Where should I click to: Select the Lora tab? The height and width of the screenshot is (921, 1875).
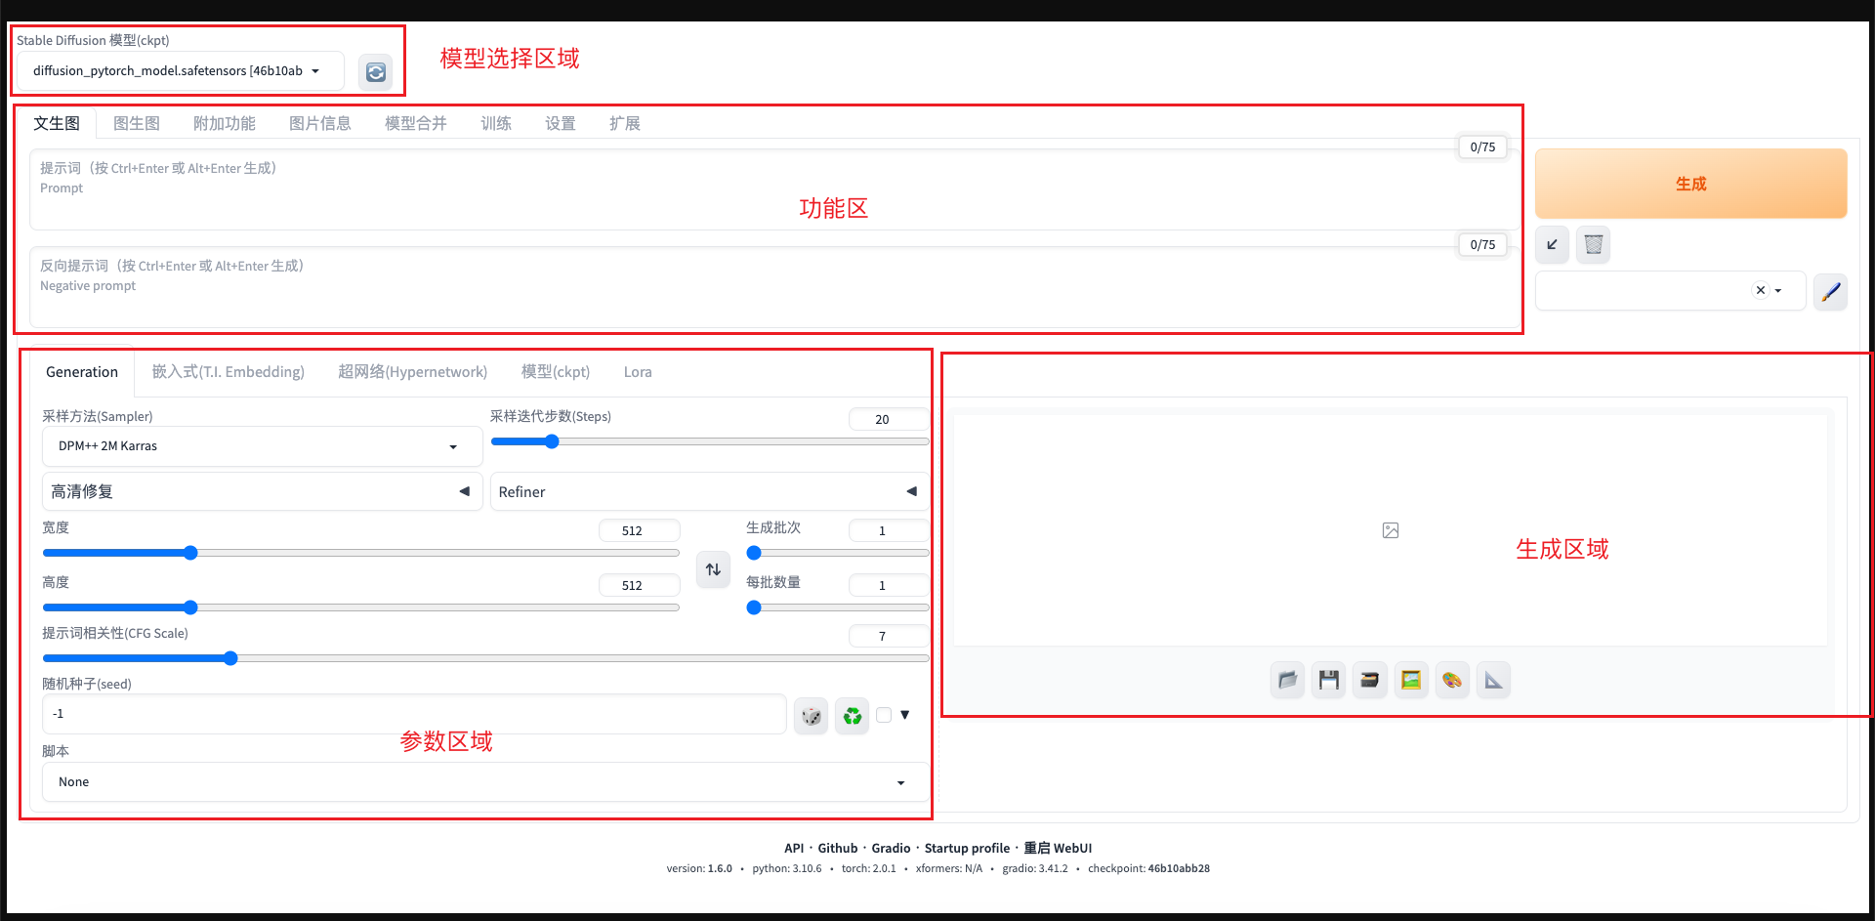click(638, 372)
